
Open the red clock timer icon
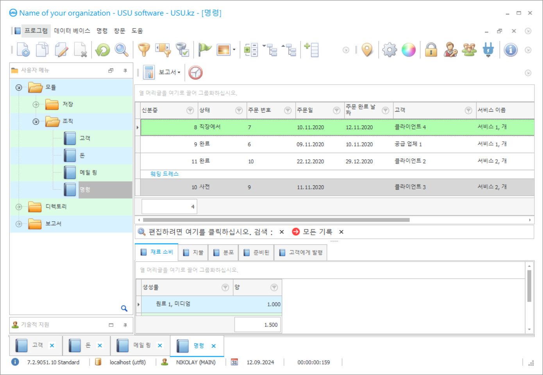(195, 72)
